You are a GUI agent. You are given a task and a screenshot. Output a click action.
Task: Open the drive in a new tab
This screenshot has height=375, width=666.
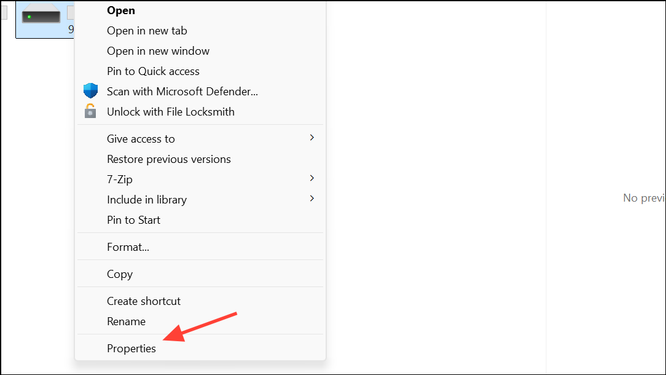point(146,30)
